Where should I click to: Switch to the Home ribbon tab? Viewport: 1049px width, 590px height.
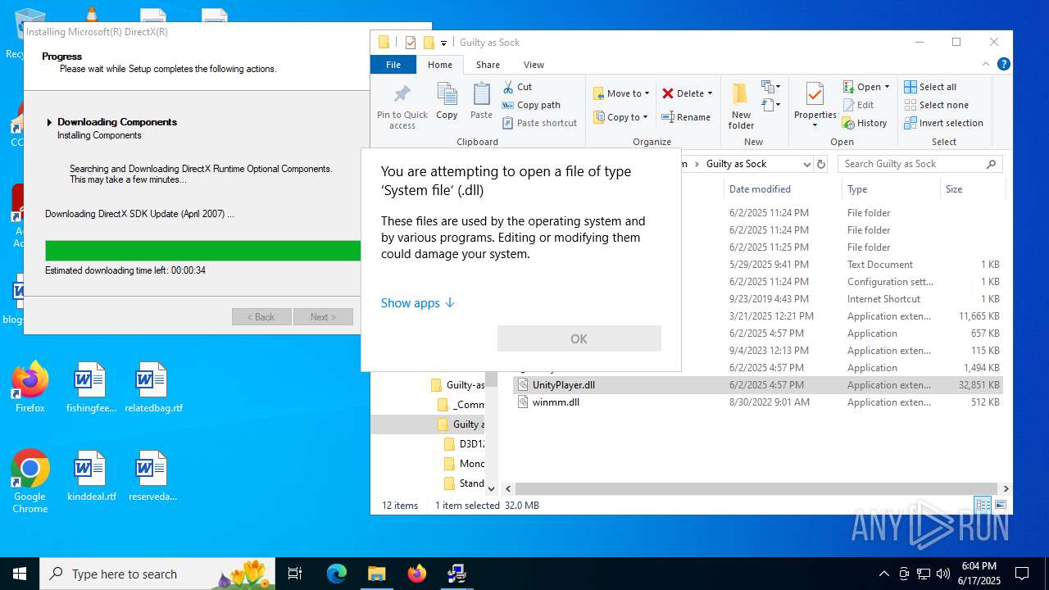point(440,65)
